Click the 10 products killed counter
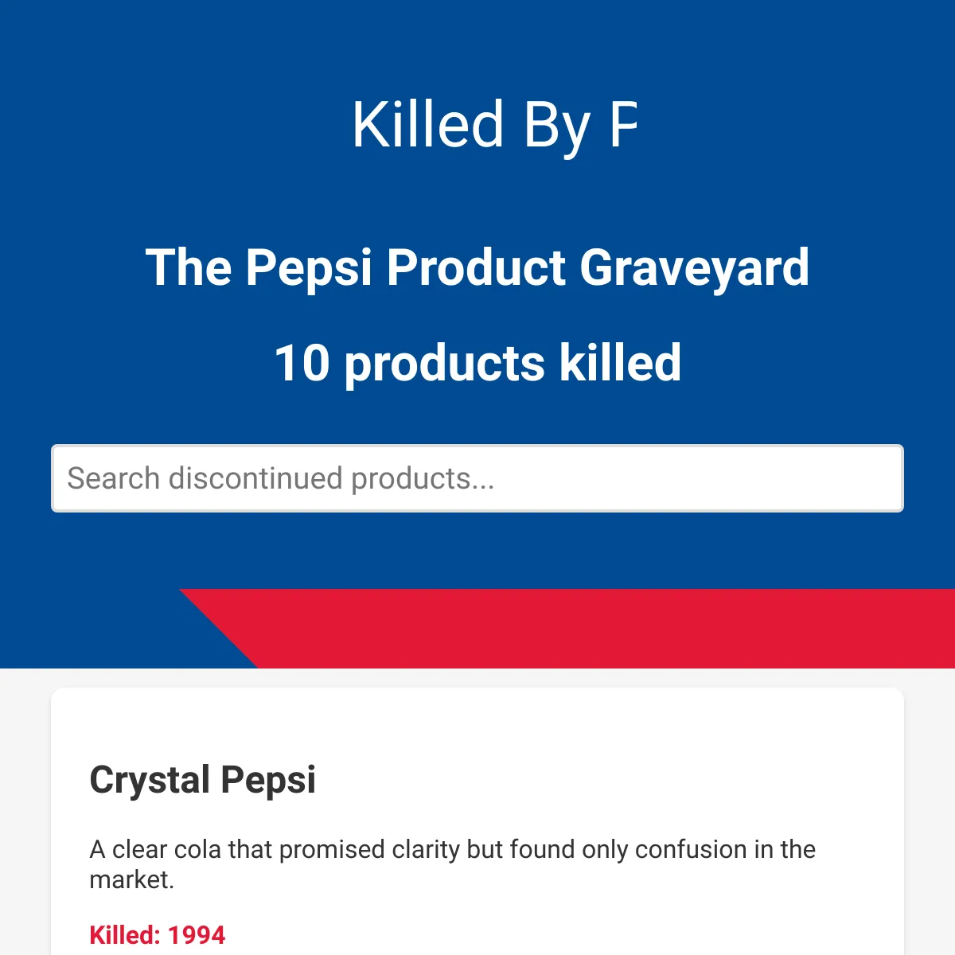 coord(477,363)
